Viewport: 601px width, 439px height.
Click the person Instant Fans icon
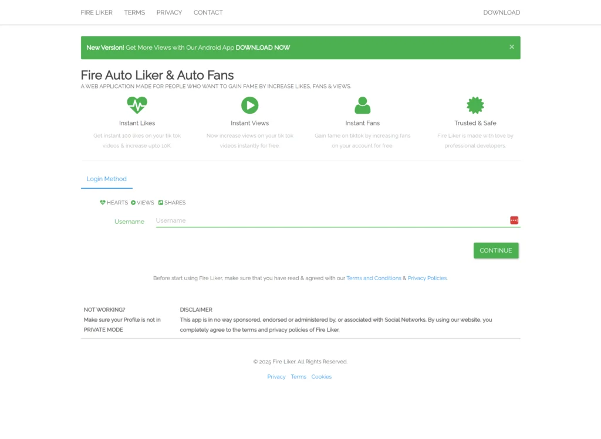click(362, 106)
